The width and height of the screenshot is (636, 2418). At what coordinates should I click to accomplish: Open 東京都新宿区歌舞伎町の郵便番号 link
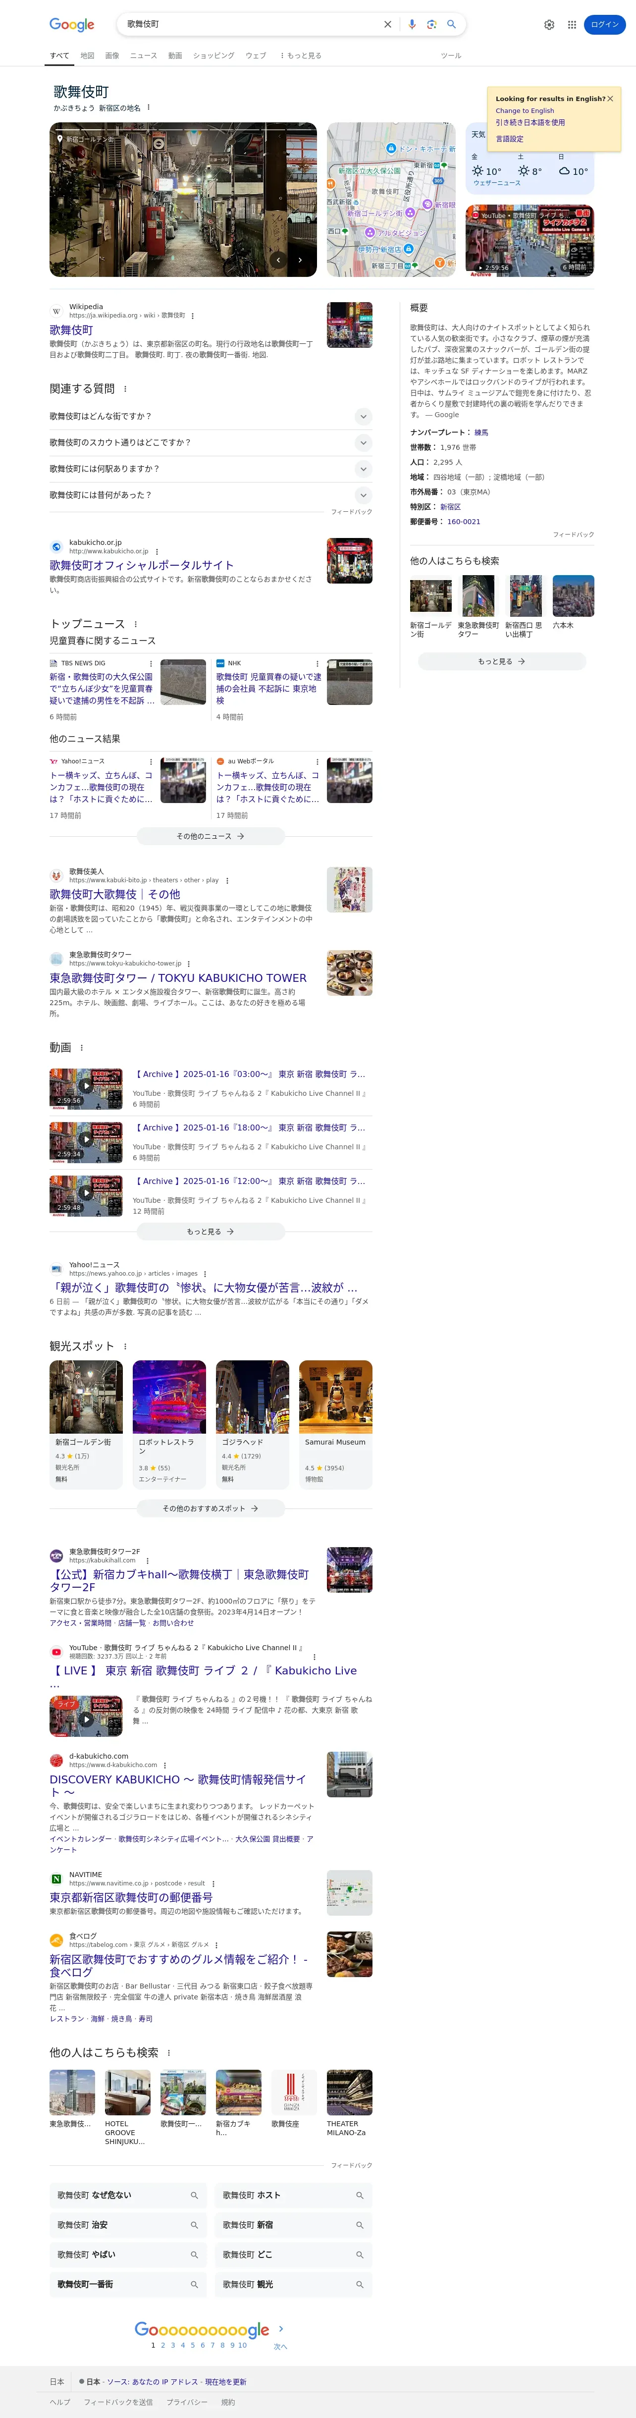pyautogui.click(x=131, y=1897)
